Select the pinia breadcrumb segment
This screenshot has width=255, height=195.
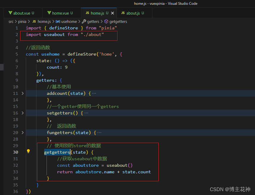click(x=22, y=21)
